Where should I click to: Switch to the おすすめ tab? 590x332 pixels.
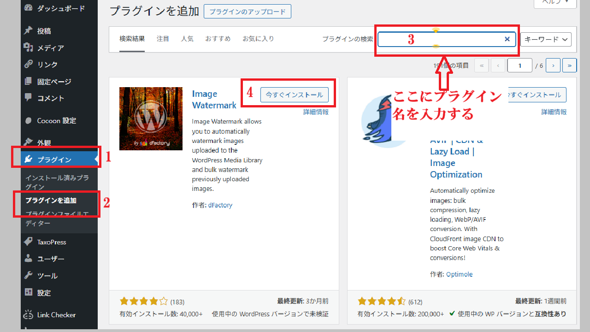pyautogui.click(x=218, y=39)
